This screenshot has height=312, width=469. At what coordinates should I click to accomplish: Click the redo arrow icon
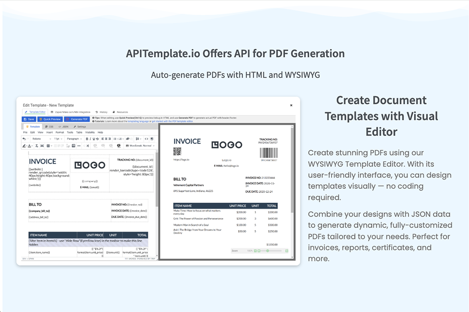pos(27,139)
